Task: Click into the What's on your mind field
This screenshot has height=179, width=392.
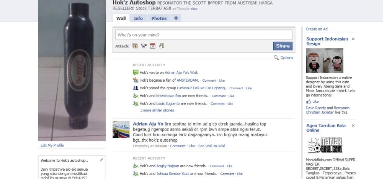Action: [x=204, y=35]
